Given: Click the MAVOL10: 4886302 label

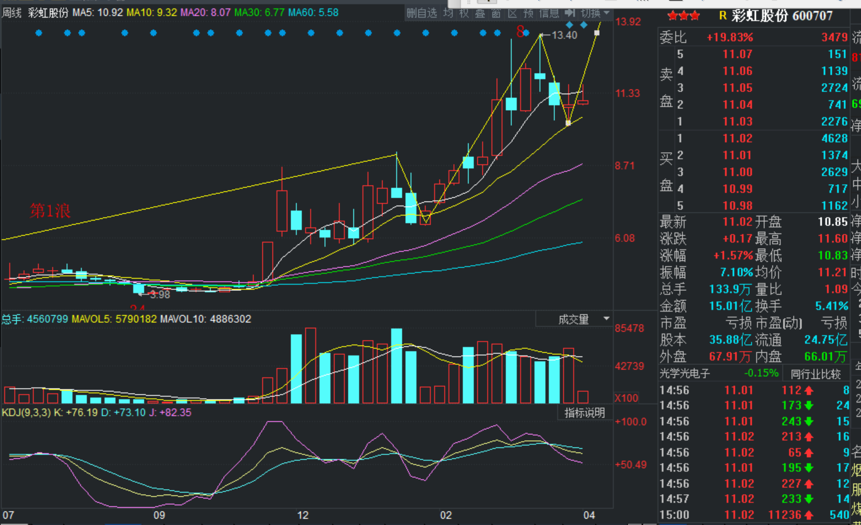Looking at the screenshot, I should [x=206, y=319].
